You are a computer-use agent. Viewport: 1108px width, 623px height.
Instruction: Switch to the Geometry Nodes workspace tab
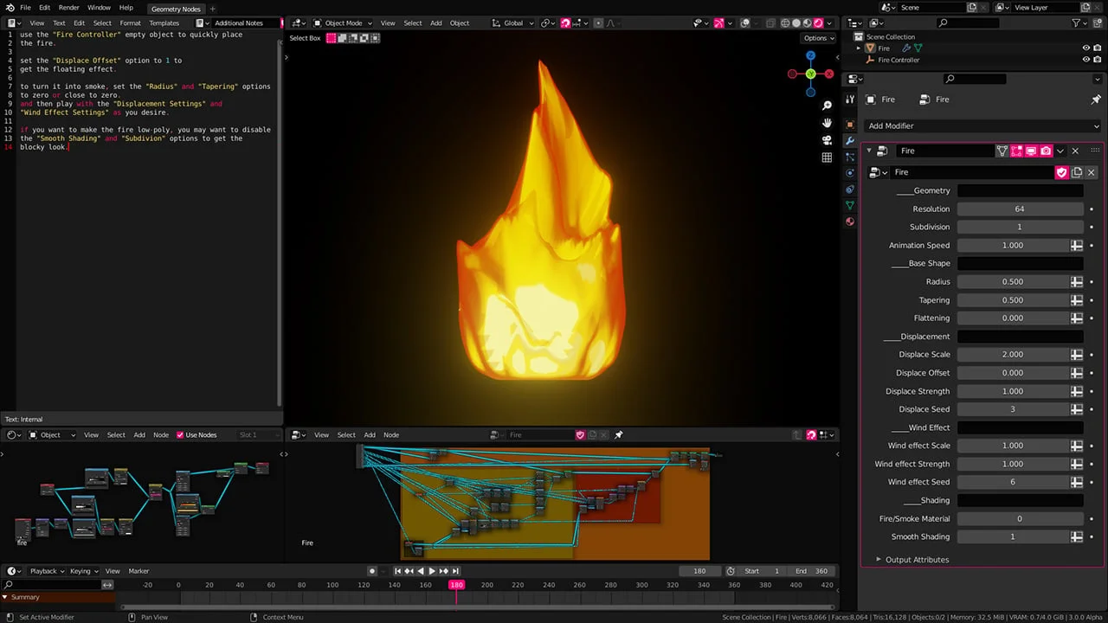[176, 9]
